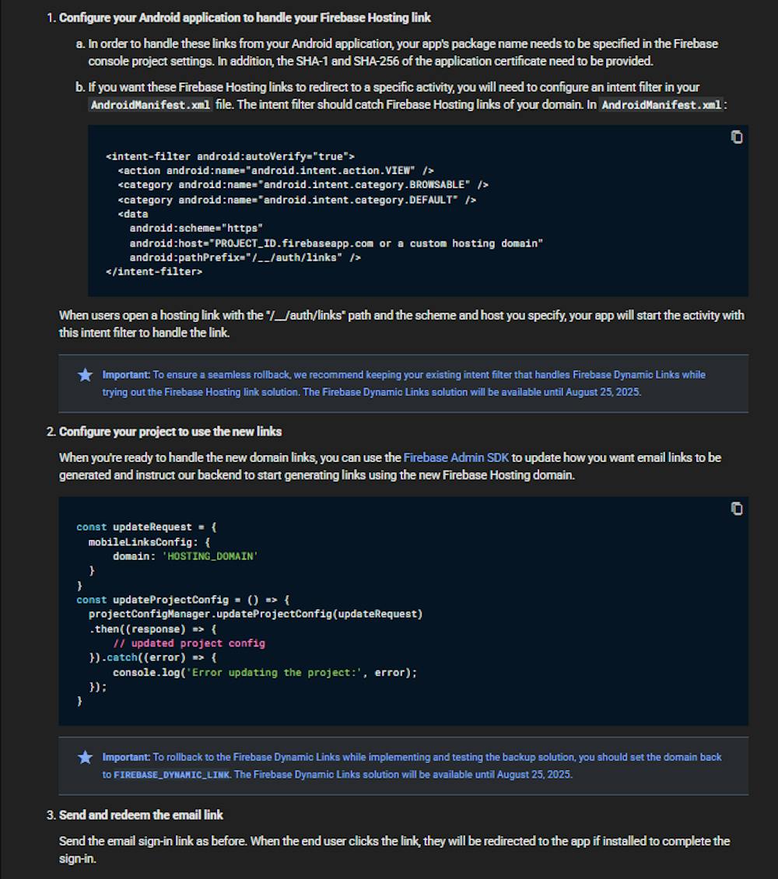This screenshot has width=778, height=879.
Task: Click the closing </intent-filter> tag
Action: [153, 271]
